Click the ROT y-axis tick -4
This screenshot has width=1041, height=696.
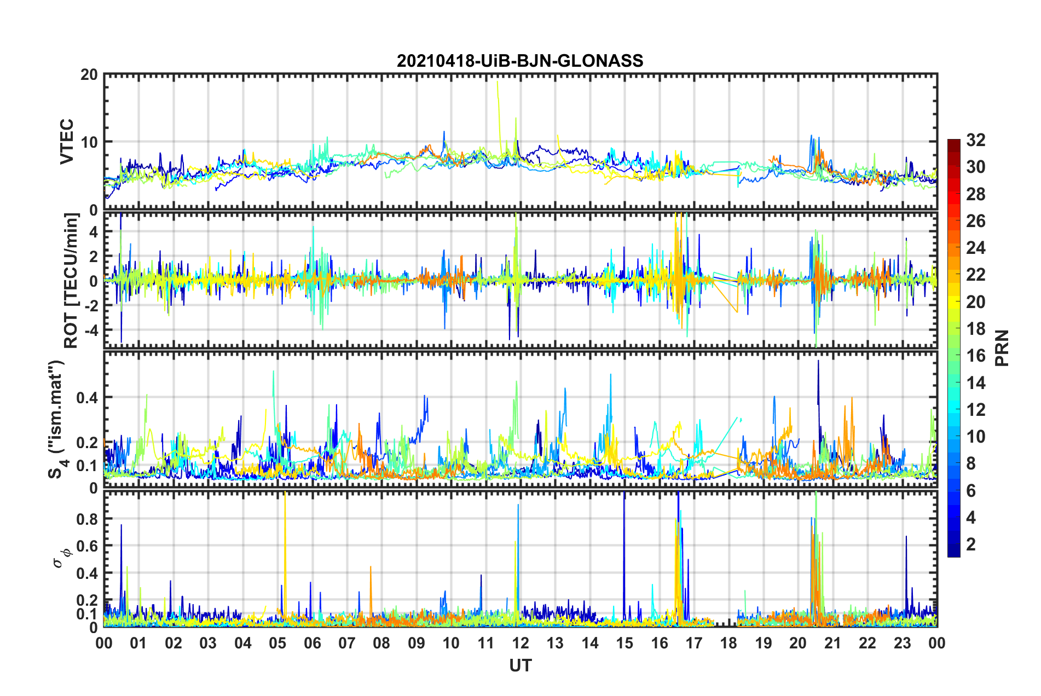(x=91, y=330)
